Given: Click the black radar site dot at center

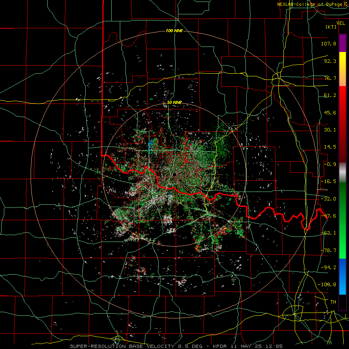Looking at the screenshot, I should tap(174, 174).
